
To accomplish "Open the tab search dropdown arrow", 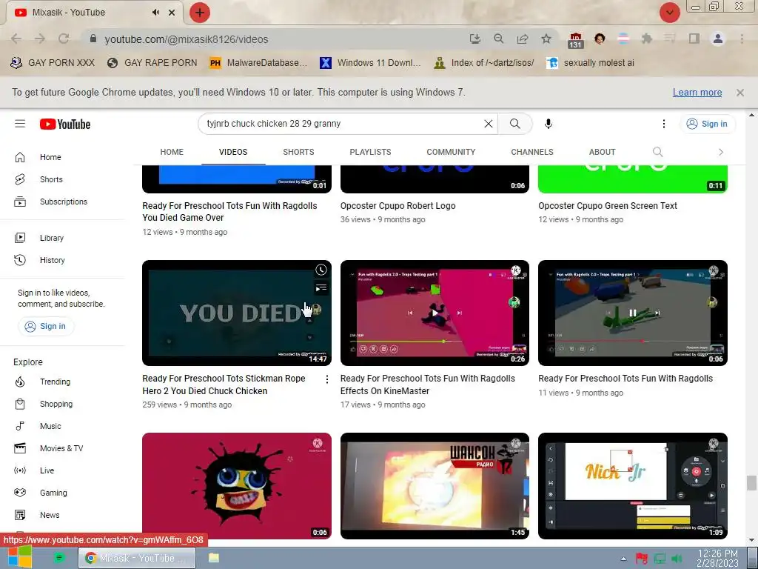I will point(670,13).
